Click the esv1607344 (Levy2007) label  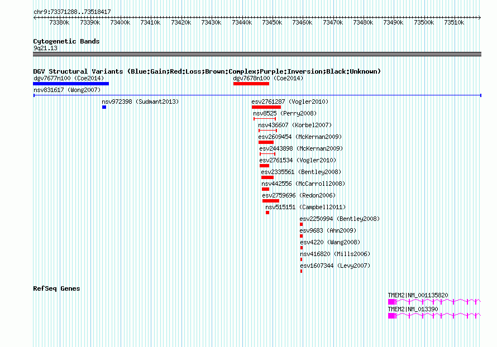click(335, 266)
